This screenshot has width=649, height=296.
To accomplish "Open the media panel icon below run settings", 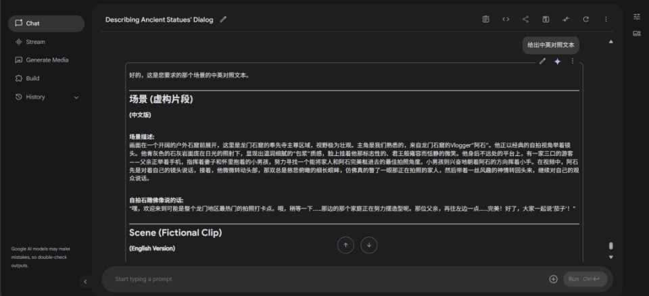I will [637, 34].
